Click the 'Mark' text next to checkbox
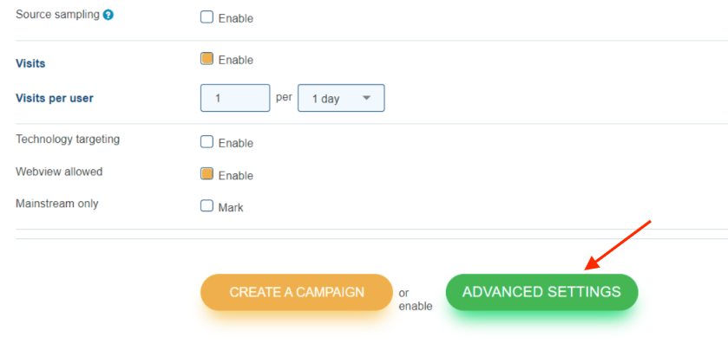Screen dimensions: 728x350 click(x=231, y=208)
